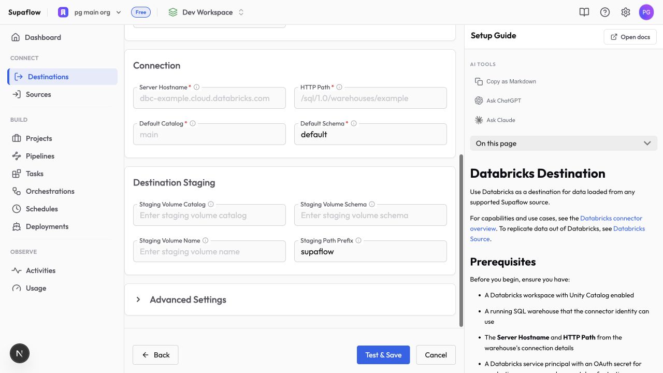Click the Back button
Image resolution: width=663 pixels, height=373 pixels.
click(155, 355)
